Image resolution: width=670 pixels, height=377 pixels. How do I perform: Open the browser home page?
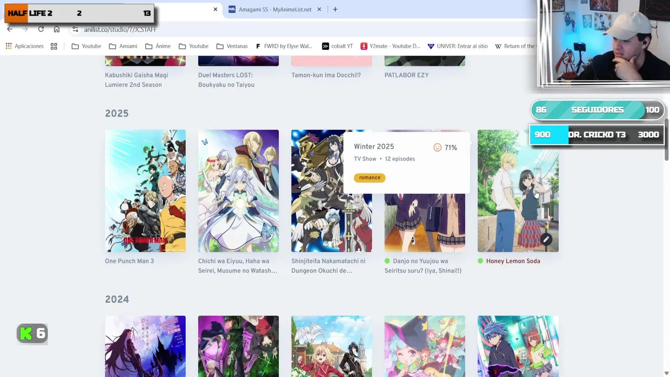pos(57,29)
